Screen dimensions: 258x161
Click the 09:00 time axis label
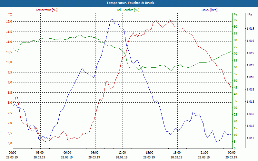94,153
